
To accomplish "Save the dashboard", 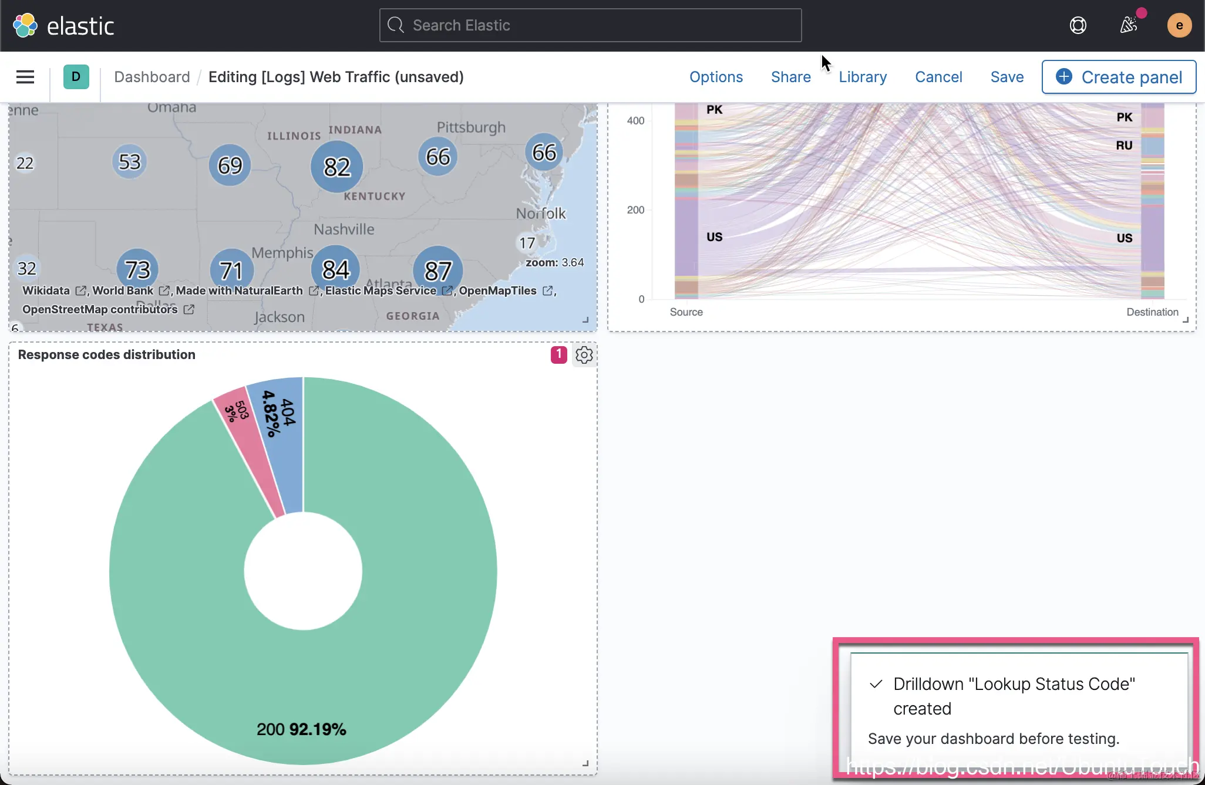I will click(1007, 77).
